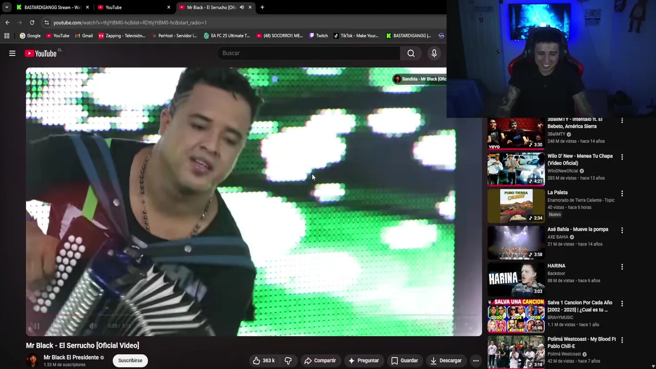This screenshot has width=656, height=369.
Task: Click the Bandida - Mr Black video card
Action: 419,79
